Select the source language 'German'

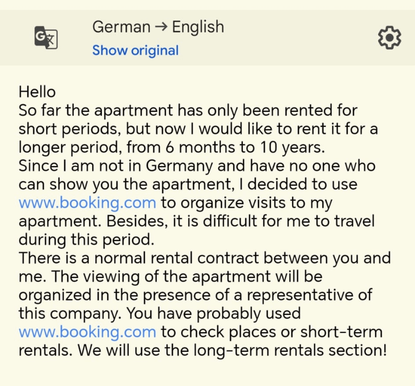coord(121,27)
